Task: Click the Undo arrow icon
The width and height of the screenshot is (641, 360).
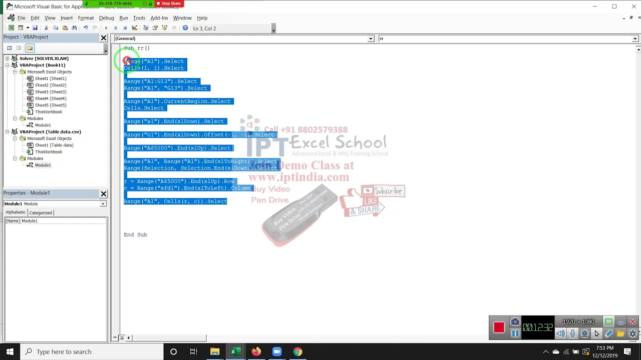Action: 86,28
